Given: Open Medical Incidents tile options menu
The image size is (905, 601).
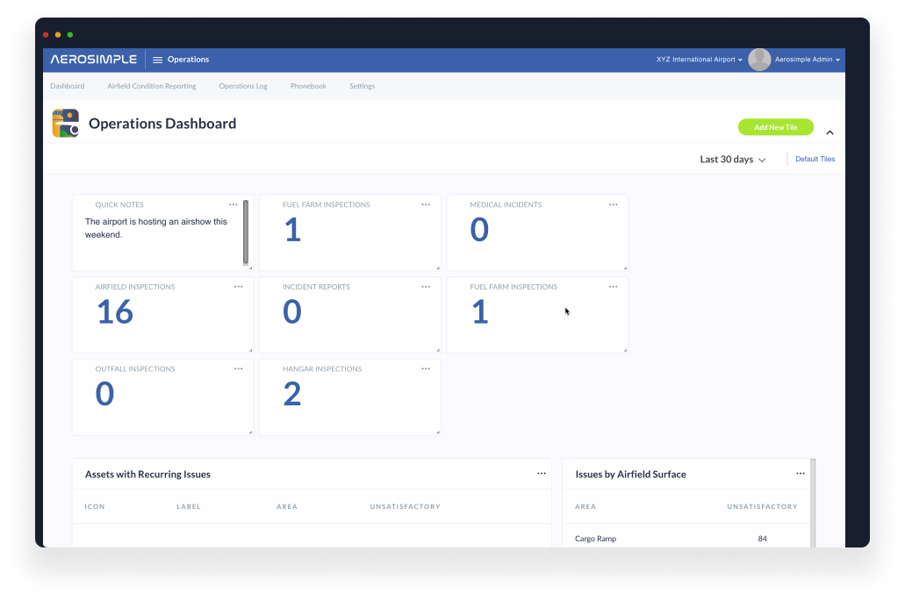Looking at the screenshot, I should click(x=613, y=204).
